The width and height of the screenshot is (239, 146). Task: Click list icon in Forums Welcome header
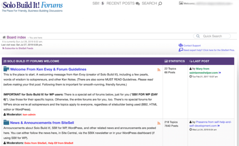click(x=5, y=61)
